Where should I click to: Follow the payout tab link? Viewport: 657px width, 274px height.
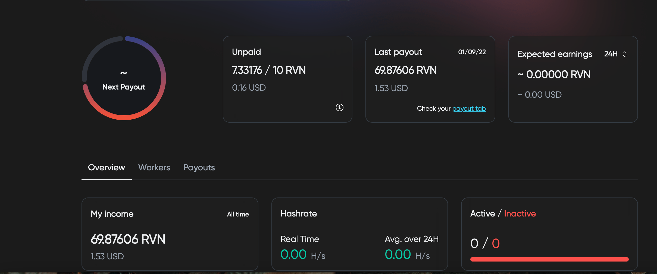click(469, 109)
